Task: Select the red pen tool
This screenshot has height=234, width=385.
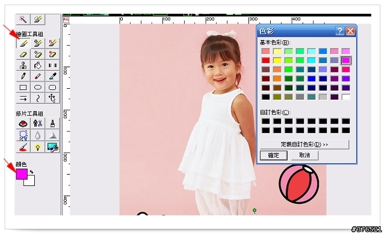Action: pos(38,76)
